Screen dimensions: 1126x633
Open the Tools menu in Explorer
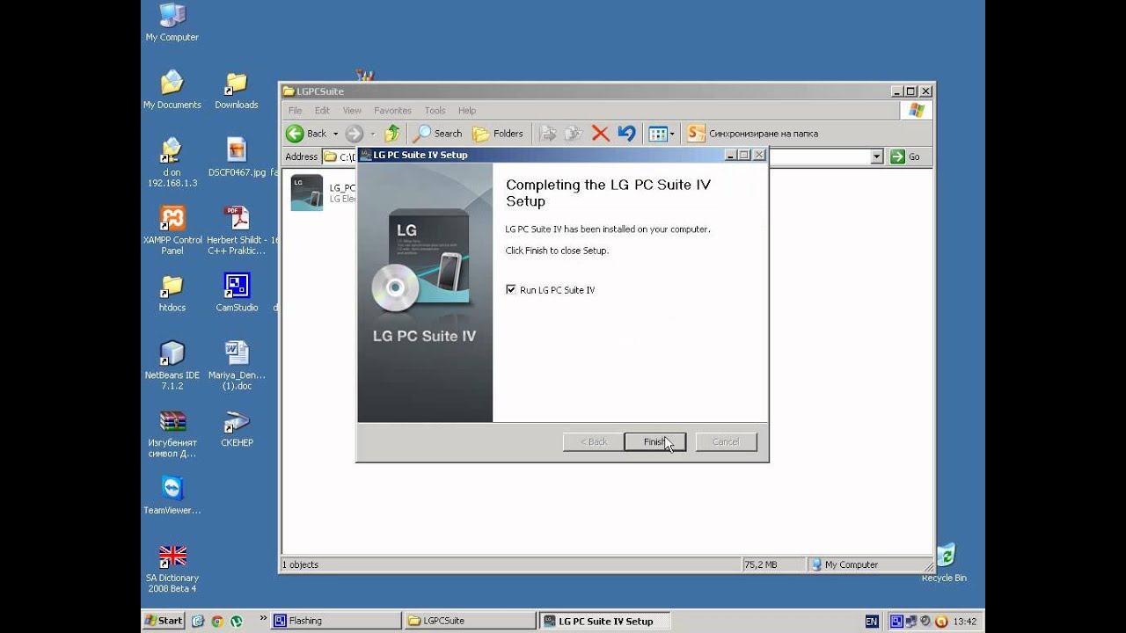coord(435,110)
